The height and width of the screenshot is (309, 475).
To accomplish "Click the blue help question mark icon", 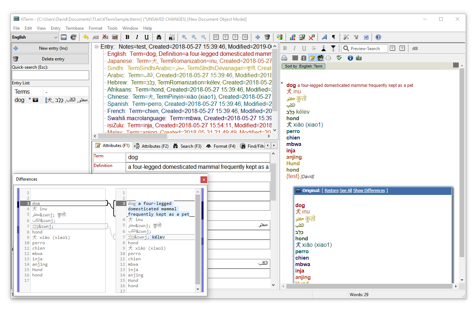I will (378, 37).
